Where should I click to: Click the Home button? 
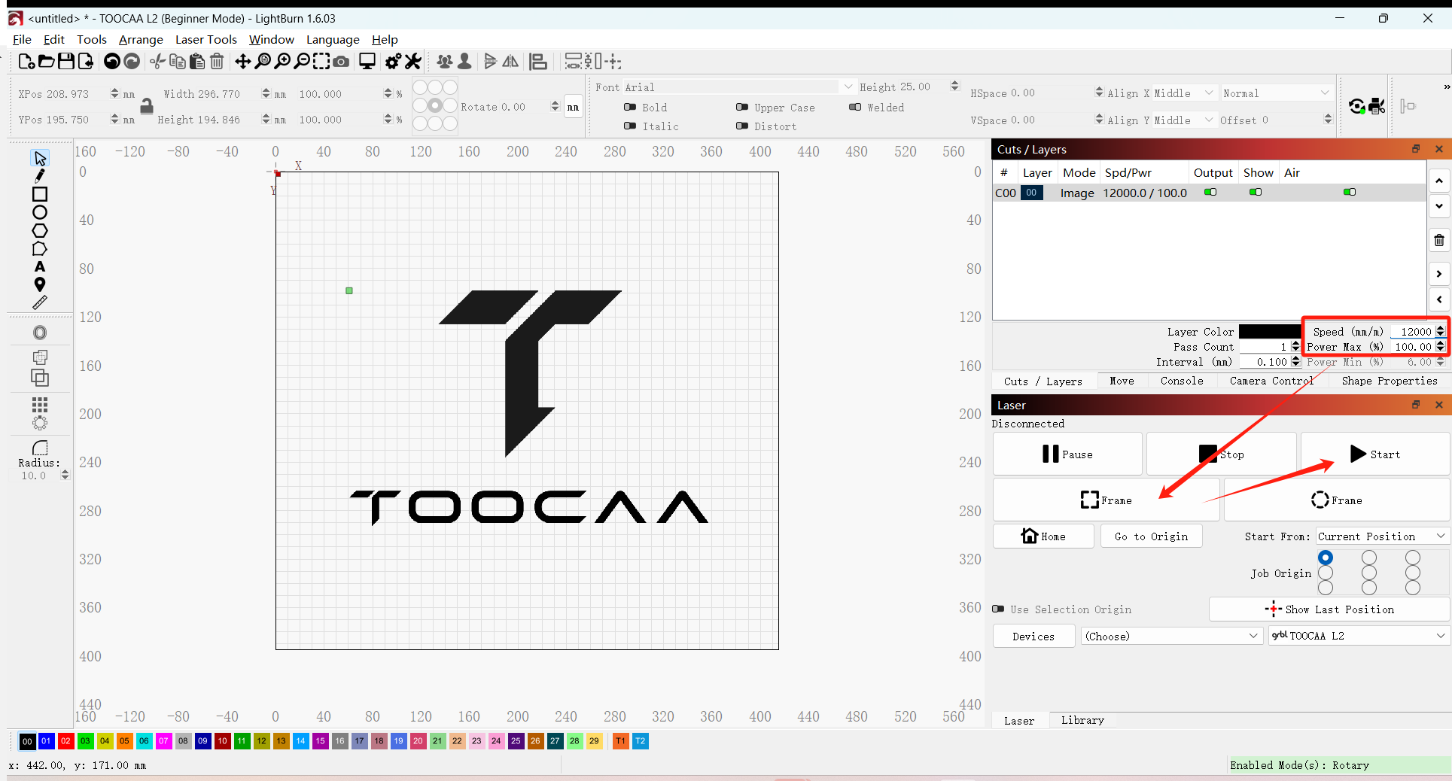coord(1043,536)
